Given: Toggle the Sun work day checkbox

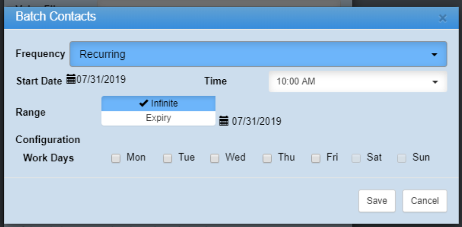Looking at the screenshot, I should (401, 159).
